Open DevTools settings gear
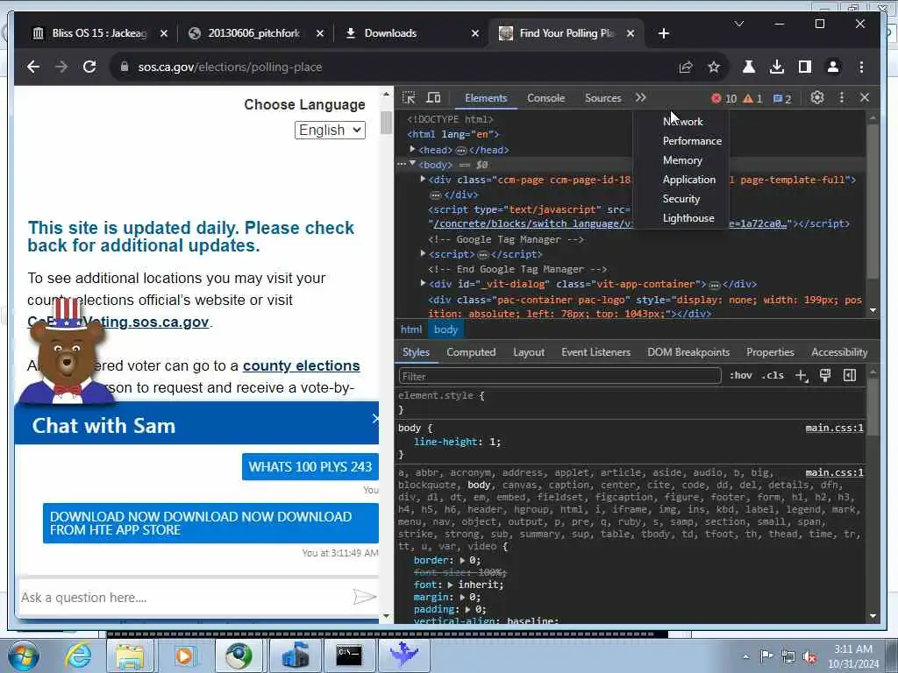 (x=817, y=98)
